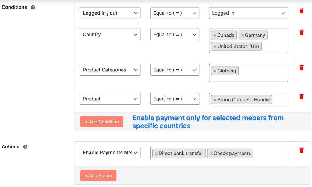The image size is (312, 187).
Task: Click the Add Action button
Action: pos(98,175)
